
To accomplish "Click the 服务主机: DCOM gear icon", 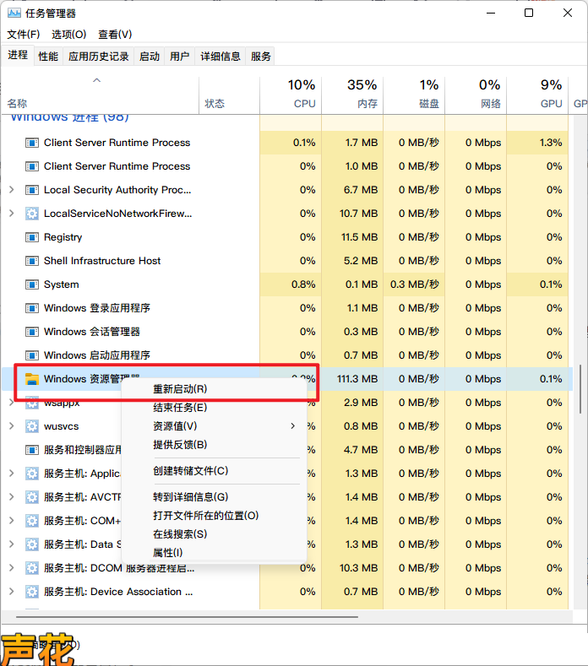I will point(32,568).
